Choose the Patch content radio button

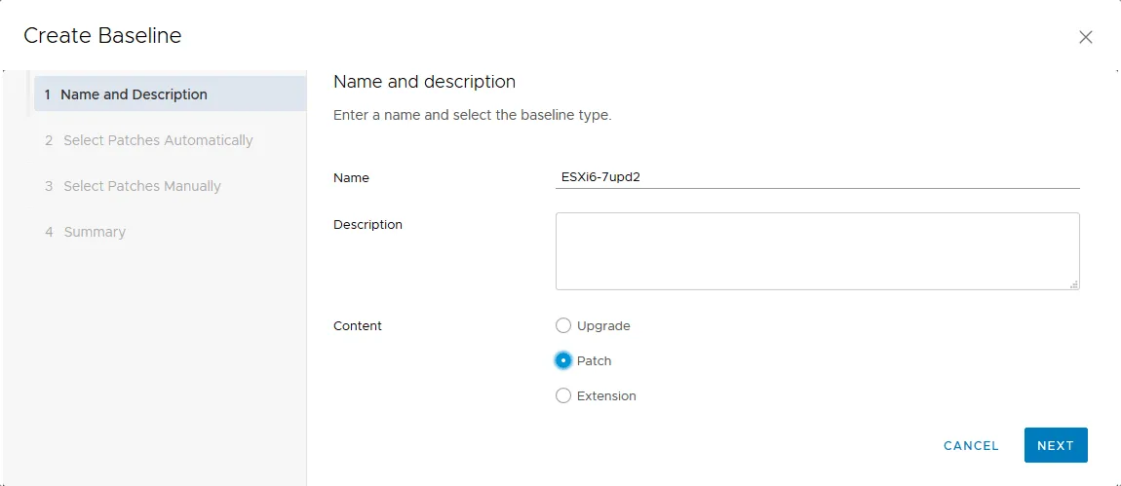[563, 360]
